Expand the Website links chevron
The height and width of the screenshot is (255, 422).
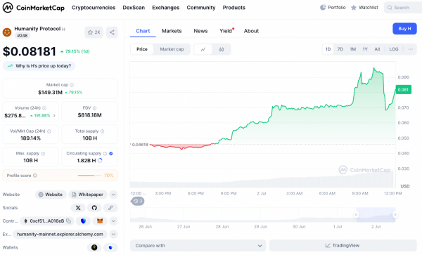click(113, 195)
